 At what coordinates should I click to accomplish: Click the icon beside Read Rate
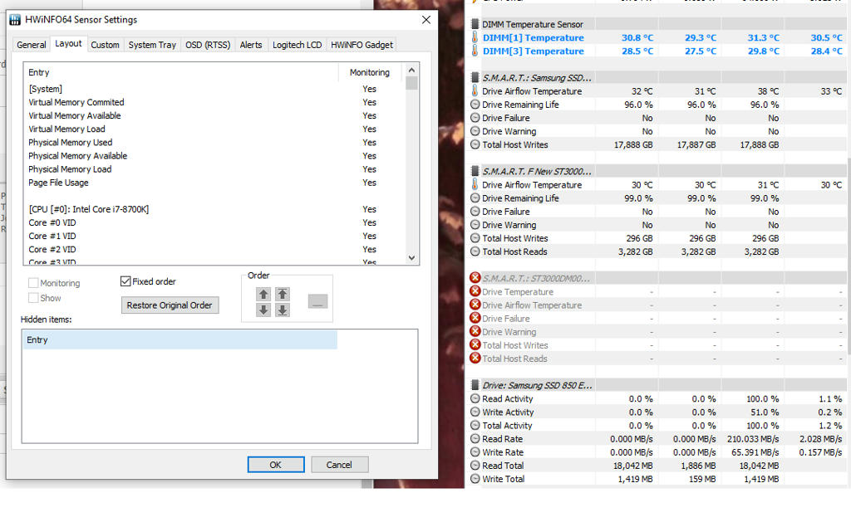point(475,439)
